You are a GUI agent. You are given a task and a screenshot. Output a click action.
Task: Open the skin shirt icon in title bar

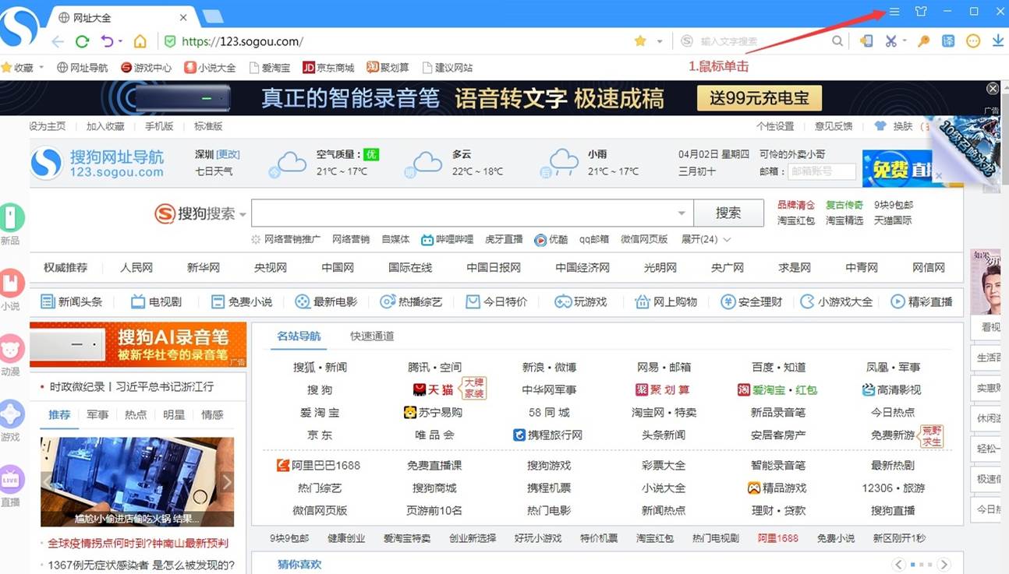[x=921, y=12]
